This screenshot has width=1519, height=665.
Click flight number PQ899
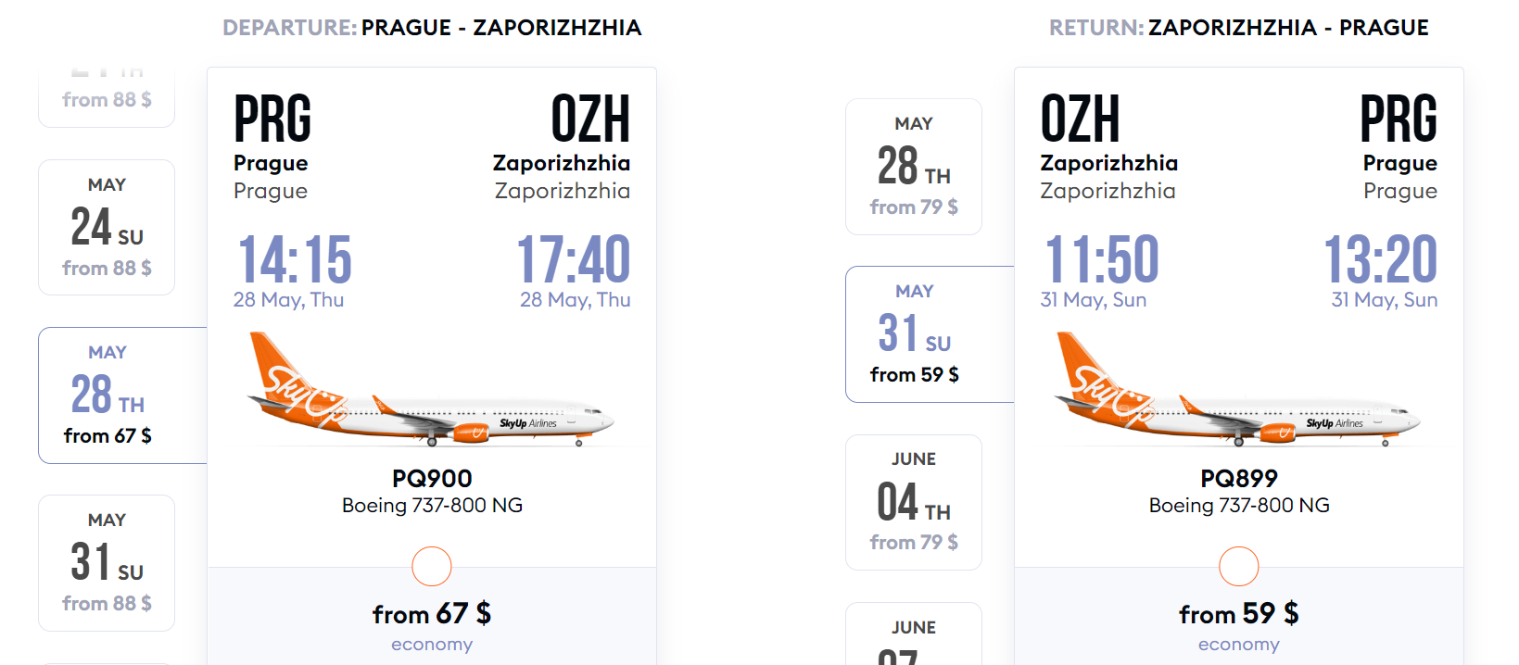point(1239,479)
